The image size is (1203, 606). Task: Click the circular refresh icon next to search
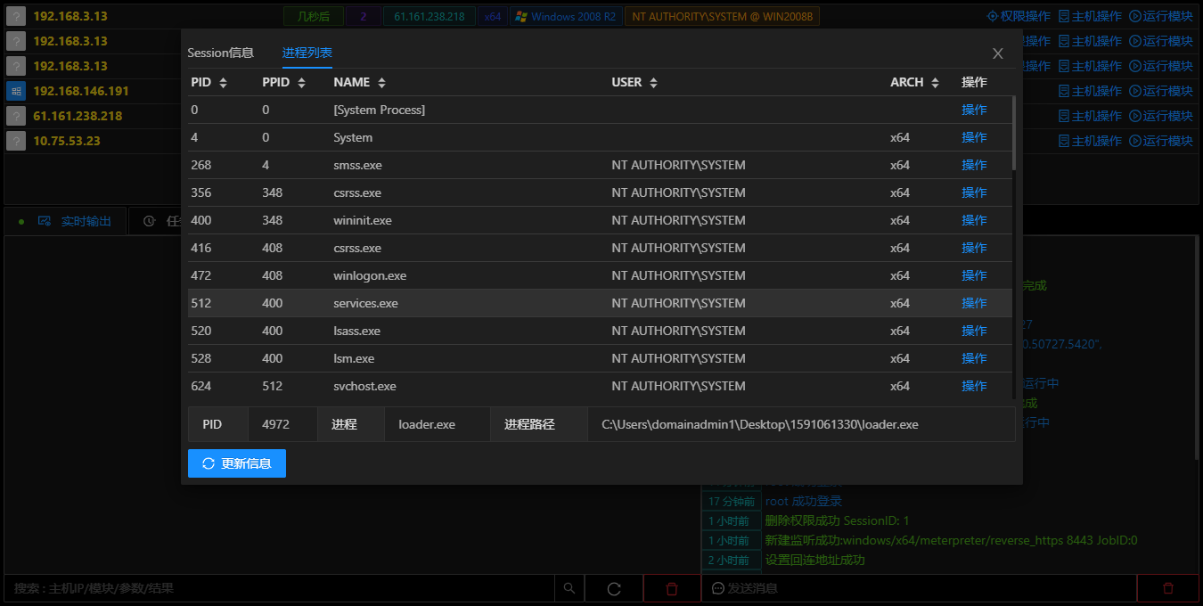(614, 589)
